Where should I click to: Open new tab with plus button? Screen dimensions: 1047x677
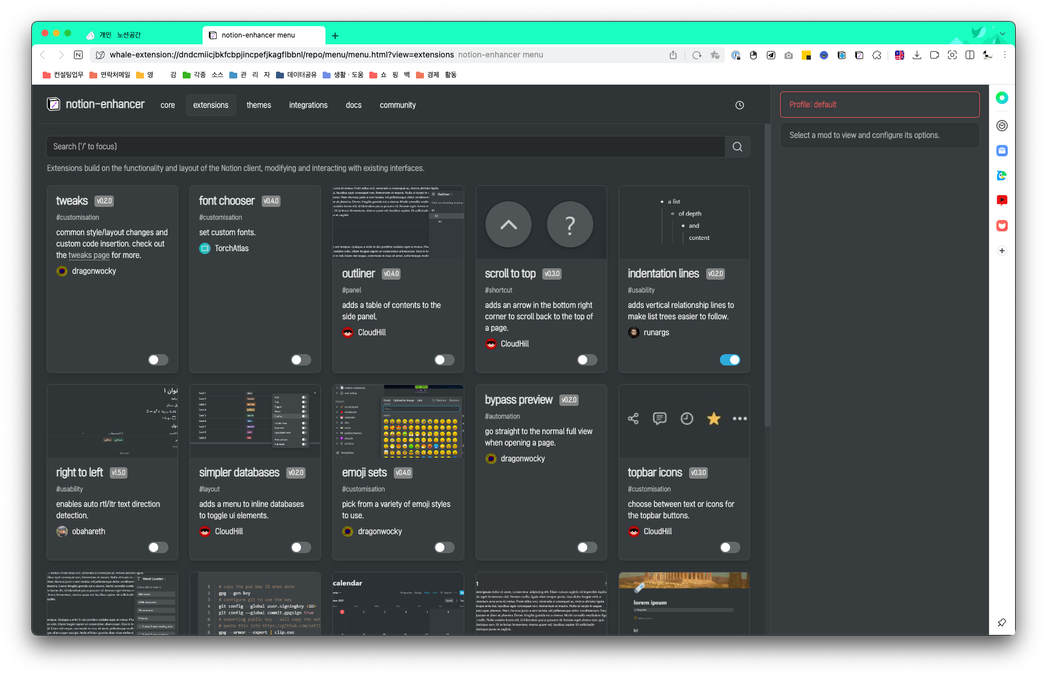click(x=335, y=36)
